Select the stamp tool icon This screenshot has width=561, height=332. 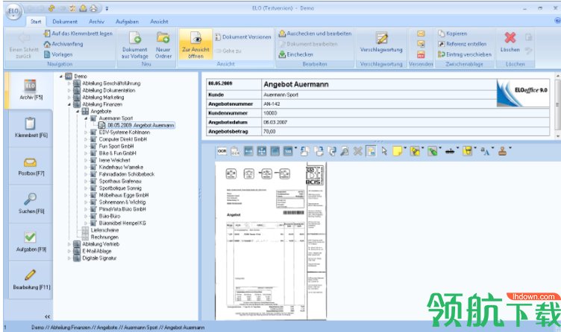click(x=502, y=151)
